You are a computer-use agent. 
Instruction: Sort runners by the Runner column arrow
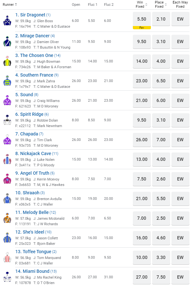coord(16,5)
